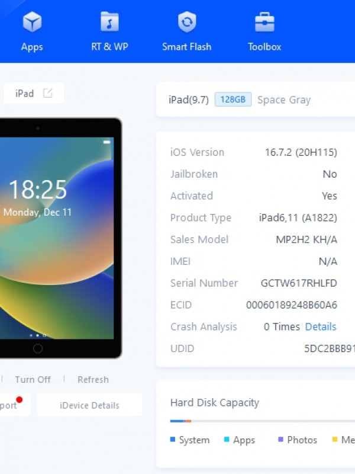Click the 128GB storage badge

coord(233,100)
